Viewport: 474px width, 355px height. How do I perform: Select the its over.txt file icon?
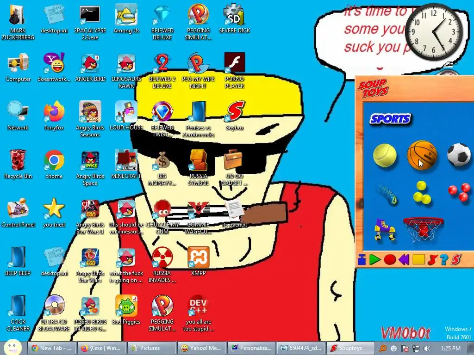235,213
